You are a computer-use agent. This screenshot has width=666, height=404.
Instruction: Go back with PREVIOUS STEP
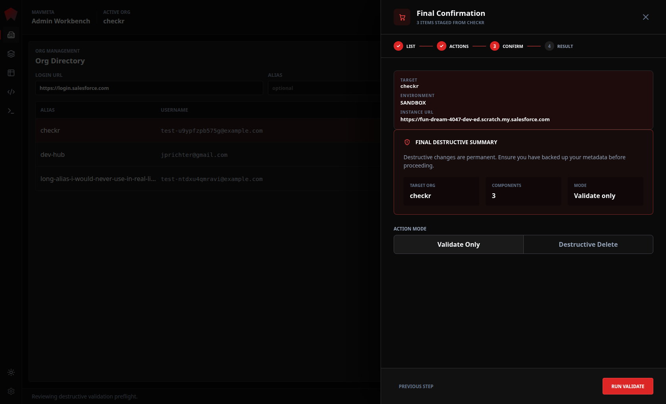click(416, 386)
